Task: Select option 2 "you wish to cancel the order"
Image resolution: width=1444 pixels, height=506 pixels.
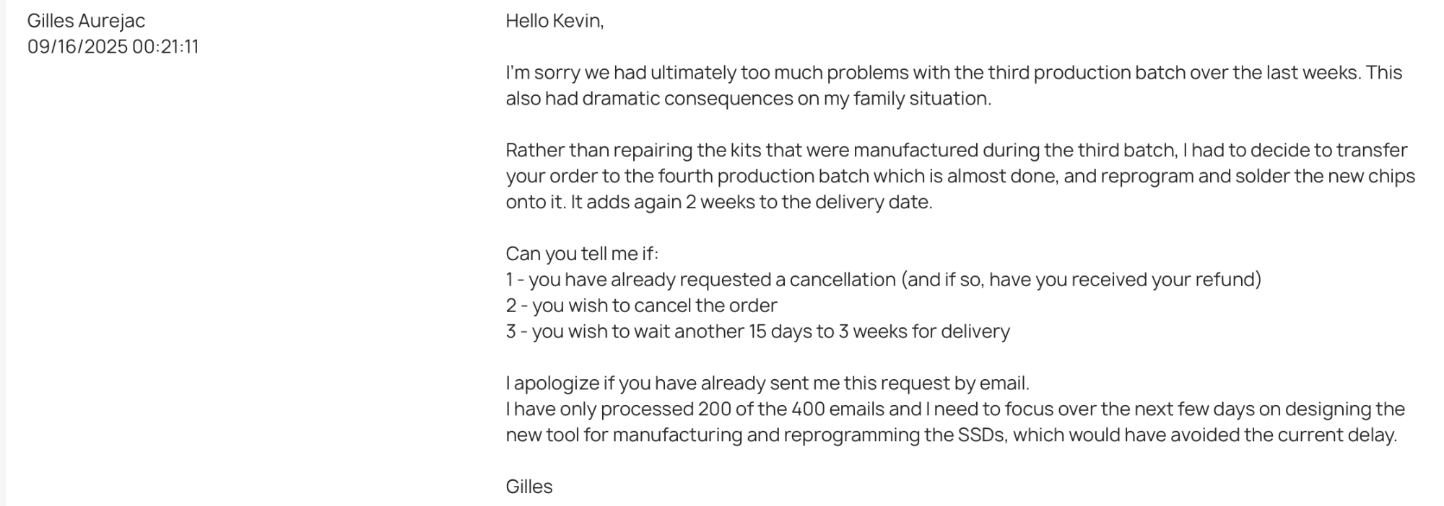Action: tap(641, 306)
